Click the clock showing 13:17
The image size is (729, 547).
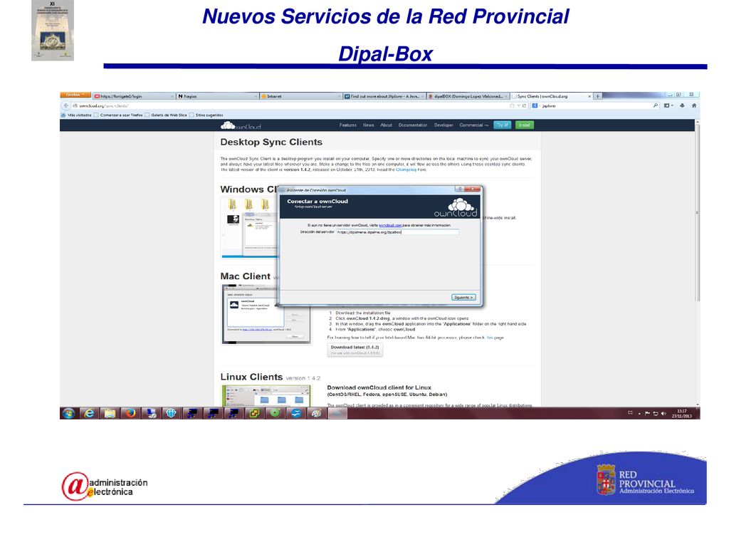[x=681, y=414]
